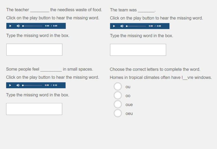This screenshot has width=217, height=149.
Task: Mute audio for small spaces sentence
Action: tap(18, 85)
